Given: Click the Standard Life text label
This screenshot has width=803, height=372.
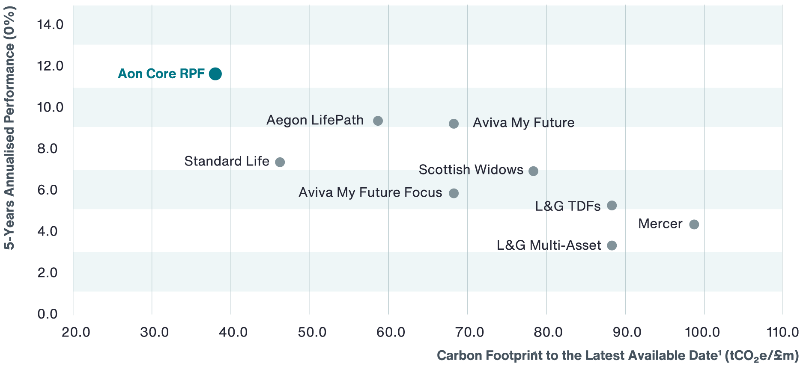Looking at the screenshot, I should point(227,161).
